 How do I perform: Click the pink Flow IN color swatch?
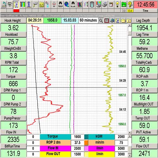pos(86,148)
